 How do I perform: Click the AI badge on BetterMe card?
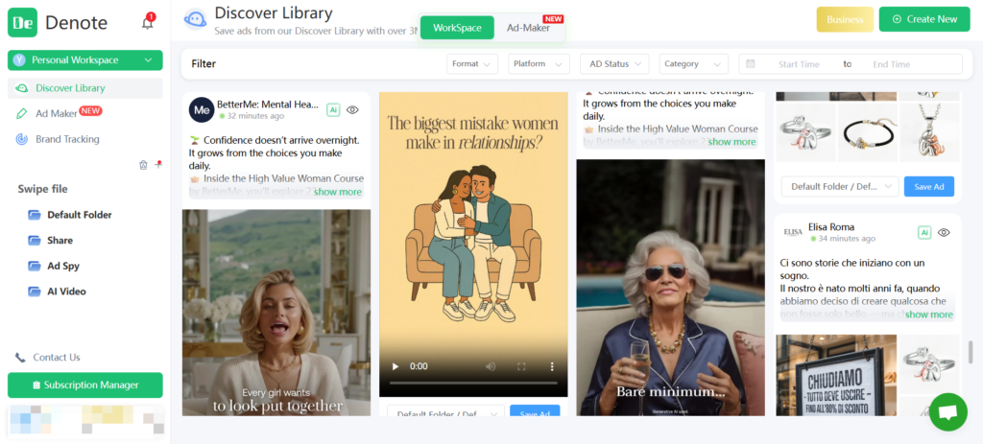click(333, 109)
